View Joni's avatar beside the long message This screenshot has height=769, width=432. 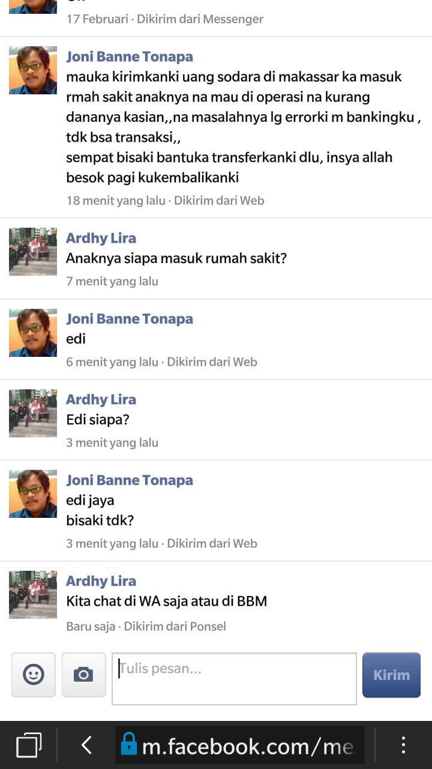pyautogui.click(x=33, y=70)
